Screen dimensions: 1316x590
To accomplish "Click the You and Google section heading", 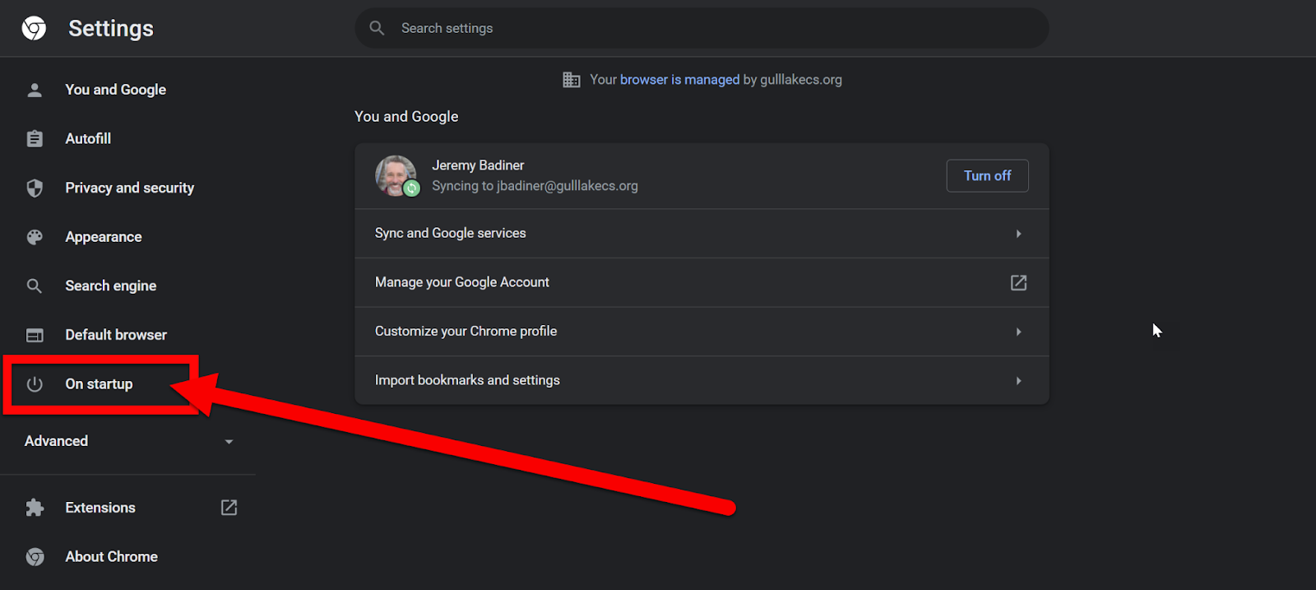I will 406,117.
